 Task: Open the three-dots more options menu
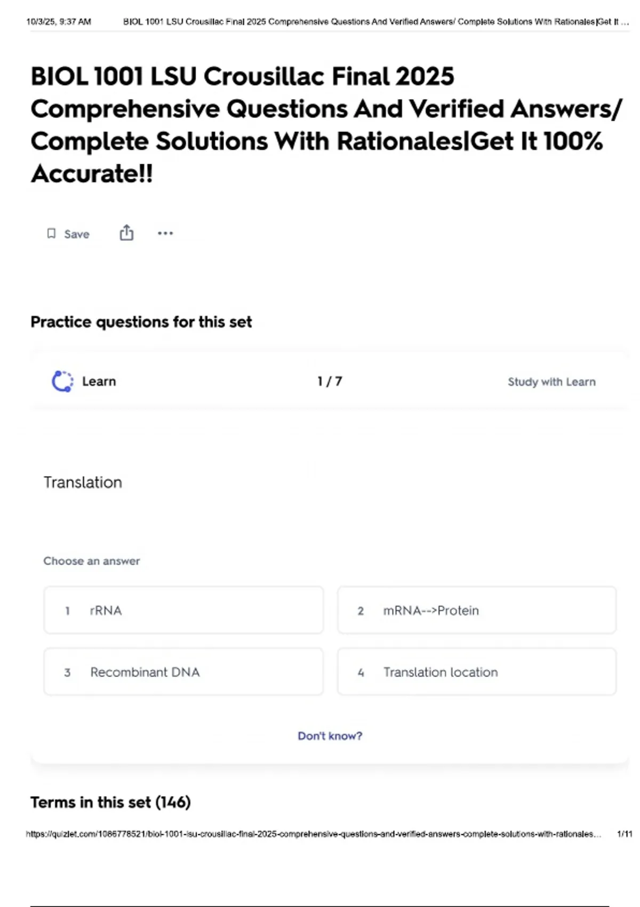coord(165,233)
